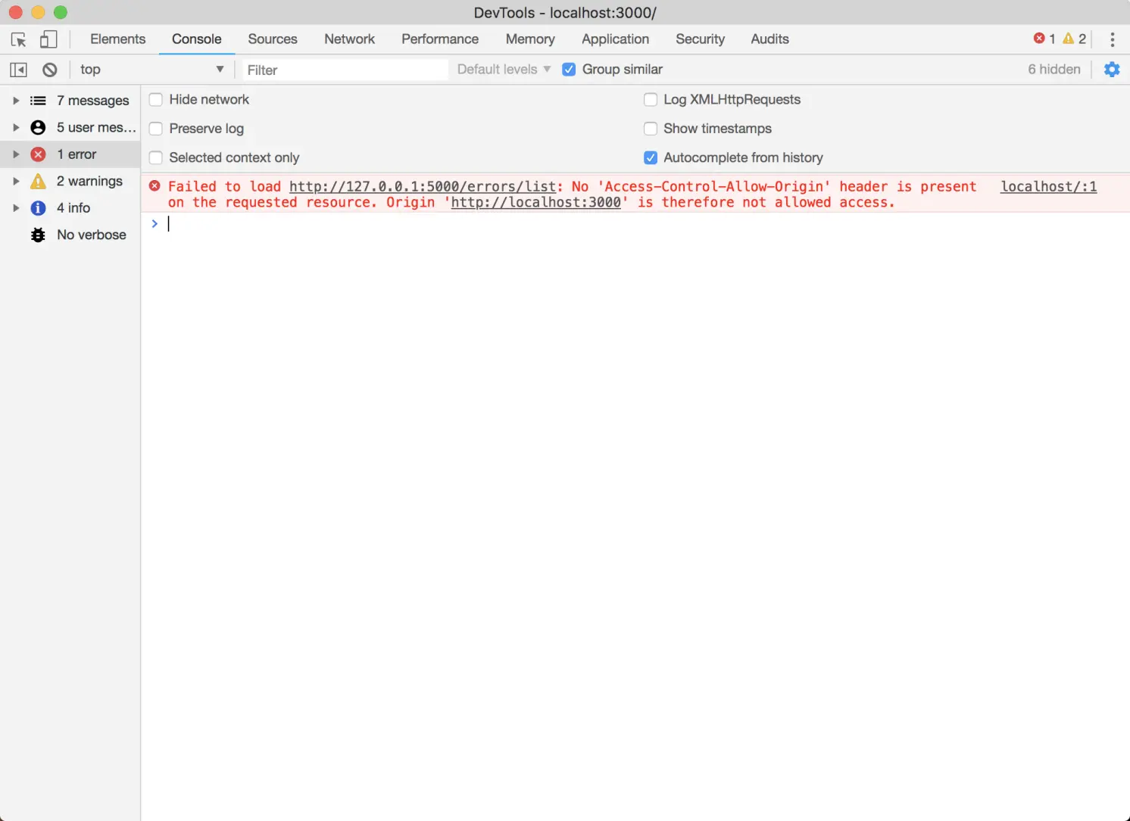Image resolution: width=1130 pixels, height=821 pixels.
Task: Click the 6 hidden label
Action: (1054, 70)
